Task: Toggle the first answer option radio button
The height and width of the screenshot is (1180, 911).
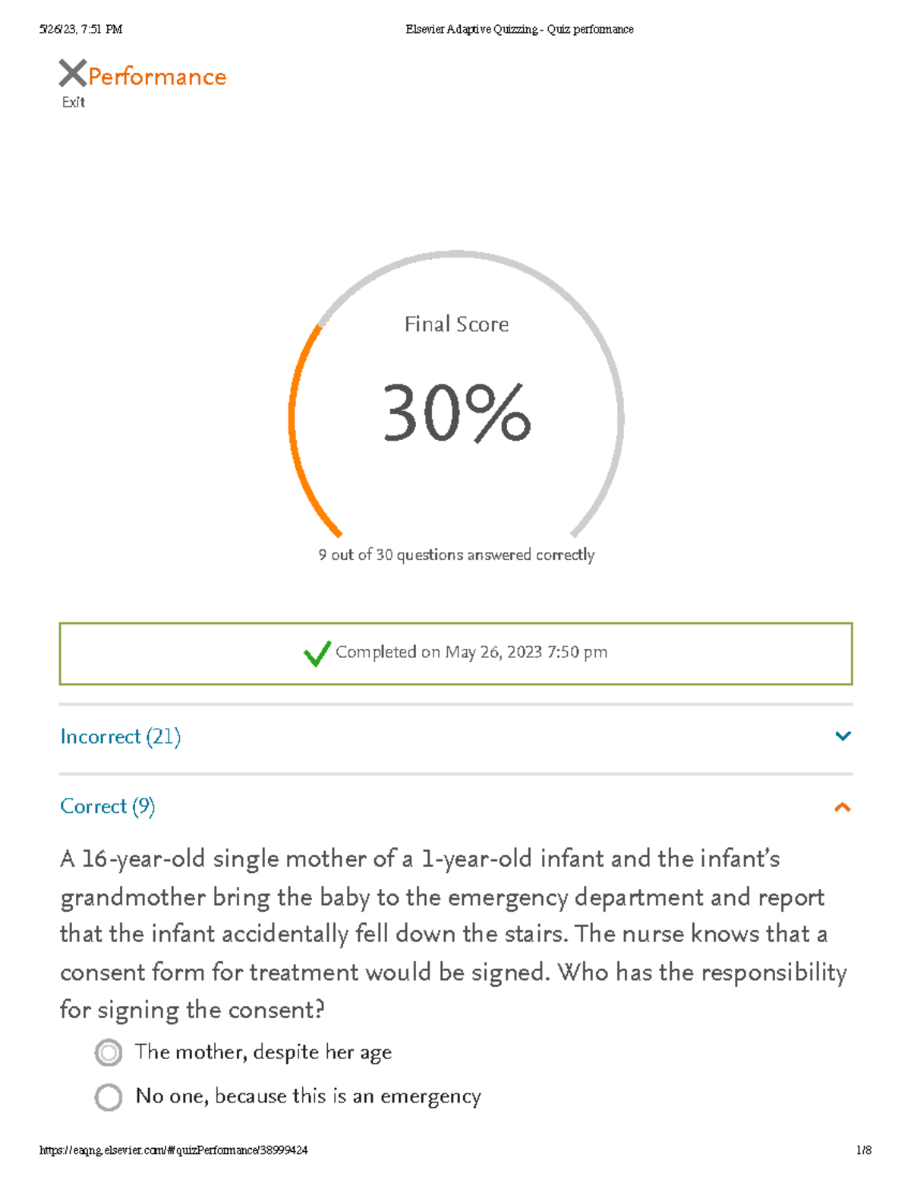Action: pyautogui.click(x=109, y=1053)
